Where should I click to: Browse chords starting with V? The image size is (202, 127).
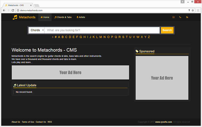coord(134,37)
